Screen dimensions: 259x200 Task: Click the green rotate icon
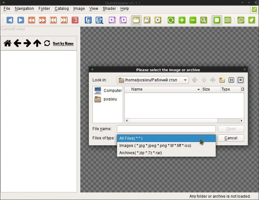[x=171, y=20]
